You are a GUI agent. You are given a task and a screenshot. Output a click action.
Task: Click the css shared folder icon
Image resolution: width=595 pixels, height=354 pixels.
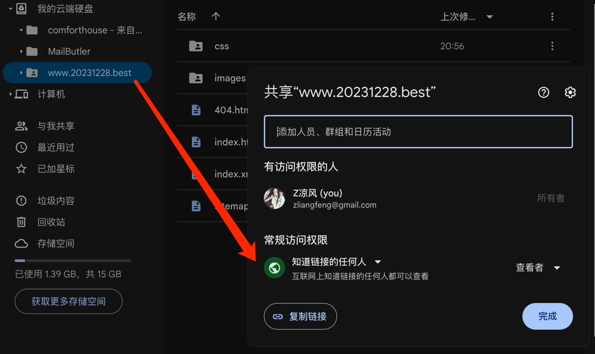[x=196, y=46]
